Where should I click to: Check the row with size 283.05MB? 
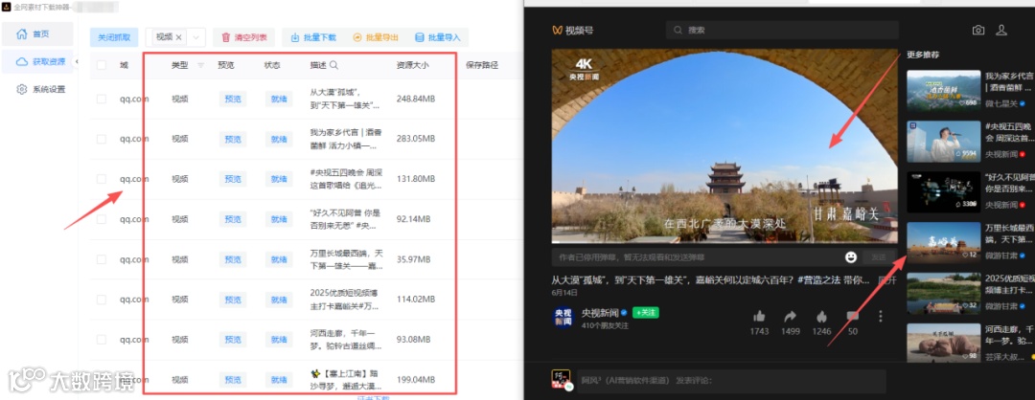[101, 139]
